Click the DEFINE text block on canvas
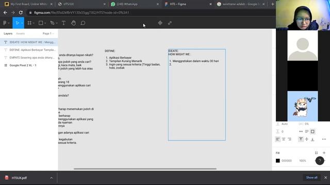The image size is (330, 185). coord(133,60)
